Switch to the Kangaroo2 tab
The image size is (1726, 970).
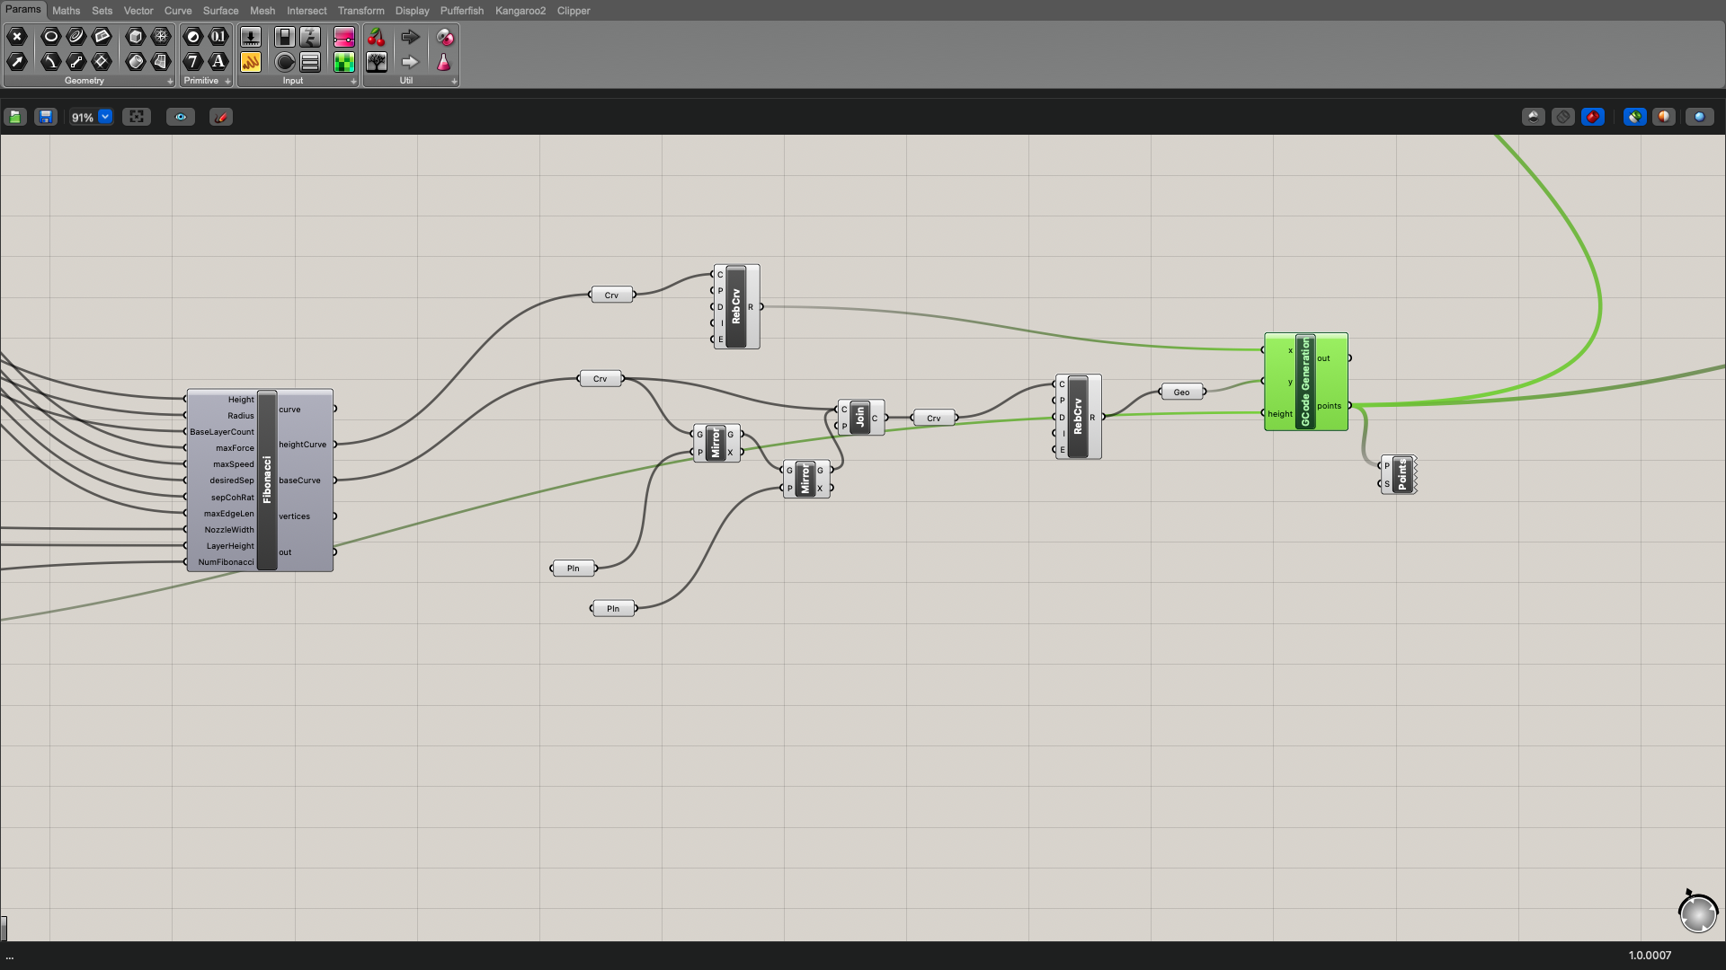coord(520,11)
